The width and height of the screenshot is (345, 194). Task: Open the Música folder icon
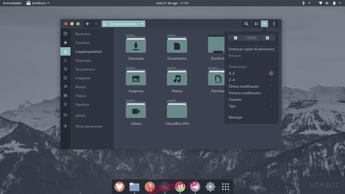177,76
